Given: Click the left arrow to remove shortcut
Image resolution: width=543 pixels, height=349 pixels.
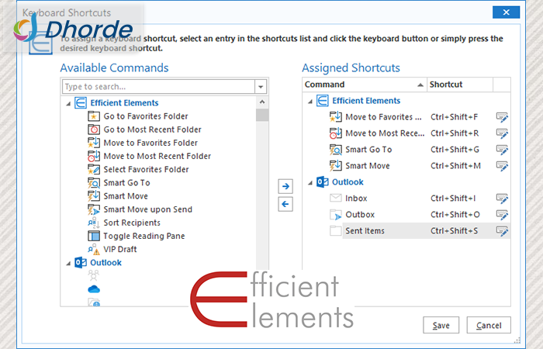Looking at the screenshot, I should click(x=285, y=204).
